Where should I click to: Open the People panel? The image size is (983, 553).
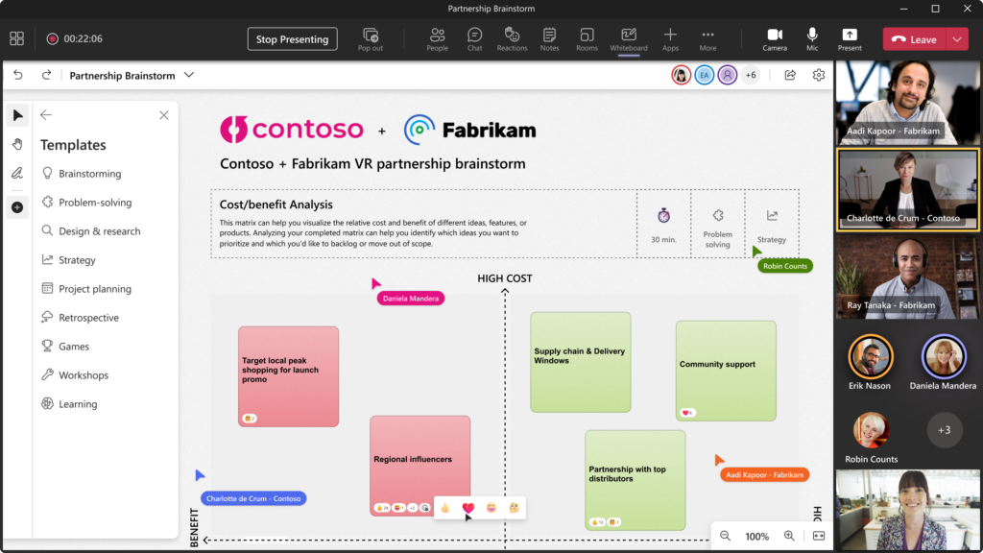[x=437, y=38]
